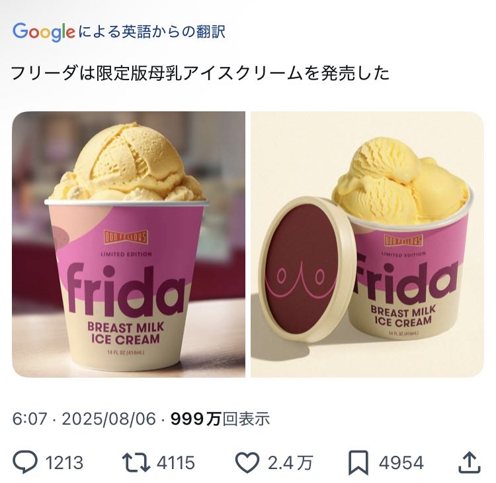Click the maroon lid in right image
Image resolution: width=496 pixels, height=483 pixels.
coord(303,270)
